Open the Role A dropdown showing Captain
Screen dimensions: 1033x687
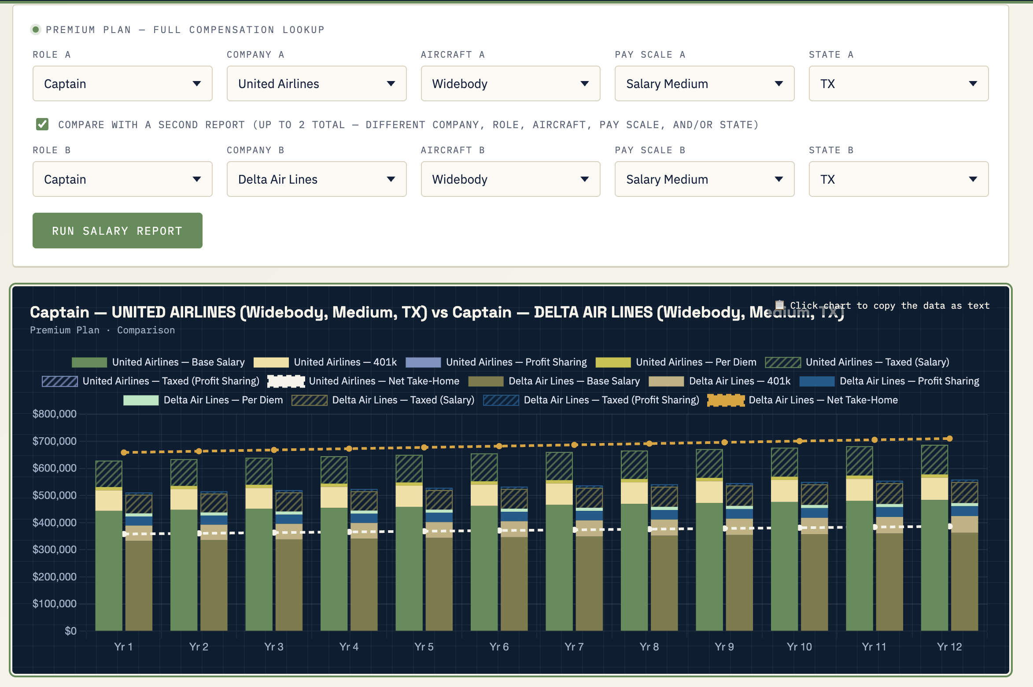click(x=122, y=84)
